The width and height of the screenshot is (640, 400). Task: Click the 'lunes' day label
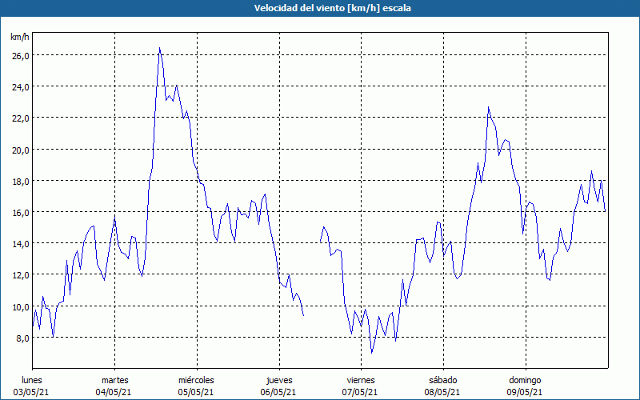click(32, 380)
